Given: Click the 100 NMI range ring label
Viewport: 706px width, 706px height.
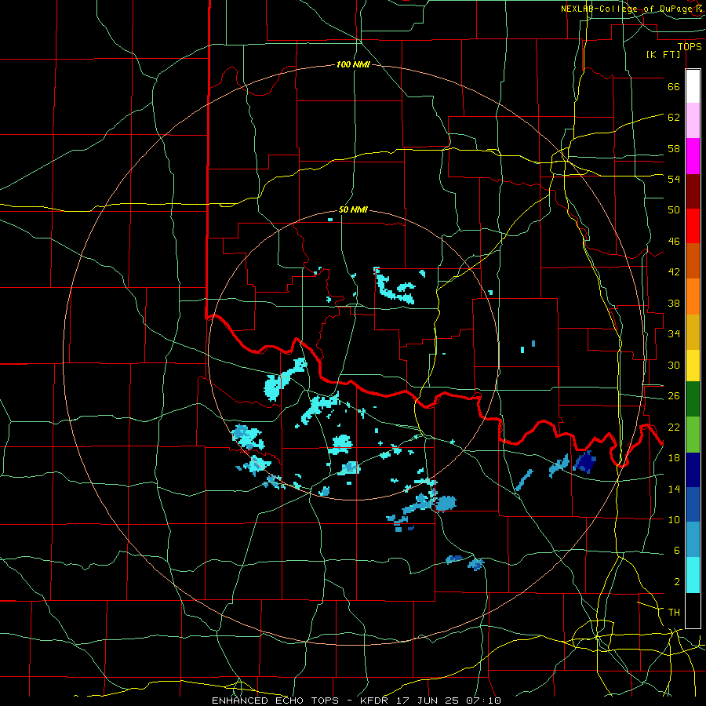Looking at the screenshot, I should (353, 64).
